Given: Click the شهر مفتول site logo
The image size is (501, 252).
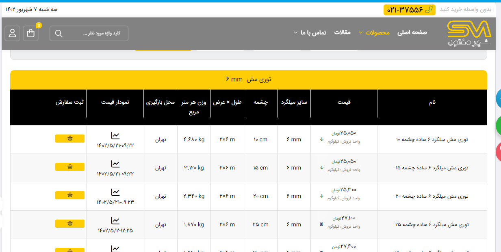Looking at the screenshot, I should [469, 33].
